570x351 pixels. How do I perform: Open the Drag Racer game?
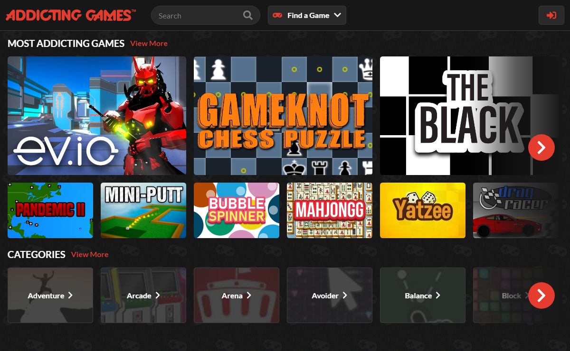[x=516, y=210]
